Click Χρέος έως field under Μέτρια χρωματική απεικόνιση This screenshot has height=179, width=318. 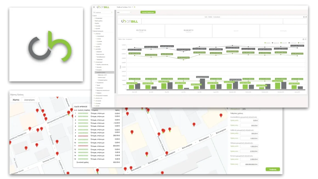(249, 151)
